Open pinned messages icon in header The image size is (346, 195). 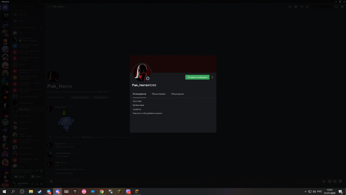click(x=302, y=7)
